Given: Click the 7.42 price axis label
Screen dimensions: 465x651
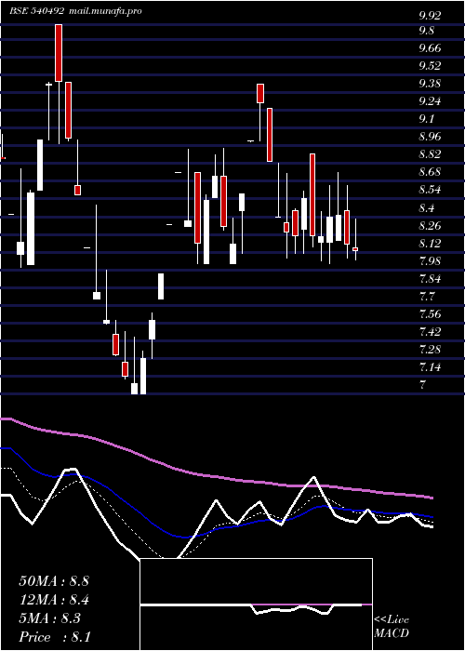Looking at the screenshot, I should [430, 331].
